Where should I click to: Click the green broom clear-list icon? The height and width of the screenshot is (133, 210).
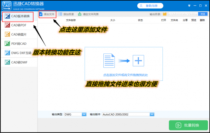pos(80,14)
